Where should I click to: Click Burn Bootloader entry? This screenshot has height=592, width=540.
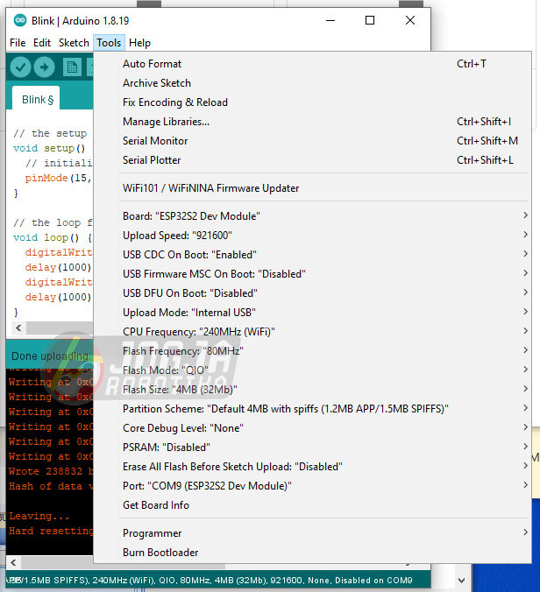(x=312, y=553)
